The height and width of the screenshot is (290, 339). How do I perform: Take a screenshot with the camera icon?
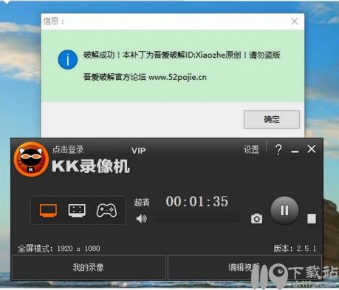[256, 218]
